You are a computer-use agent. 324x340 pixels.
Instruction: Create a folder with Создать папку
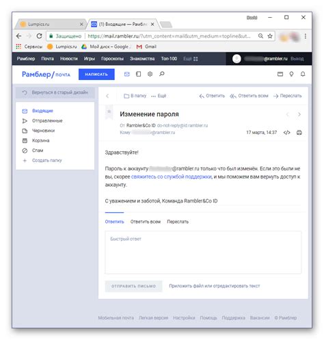tap(46, 161)
